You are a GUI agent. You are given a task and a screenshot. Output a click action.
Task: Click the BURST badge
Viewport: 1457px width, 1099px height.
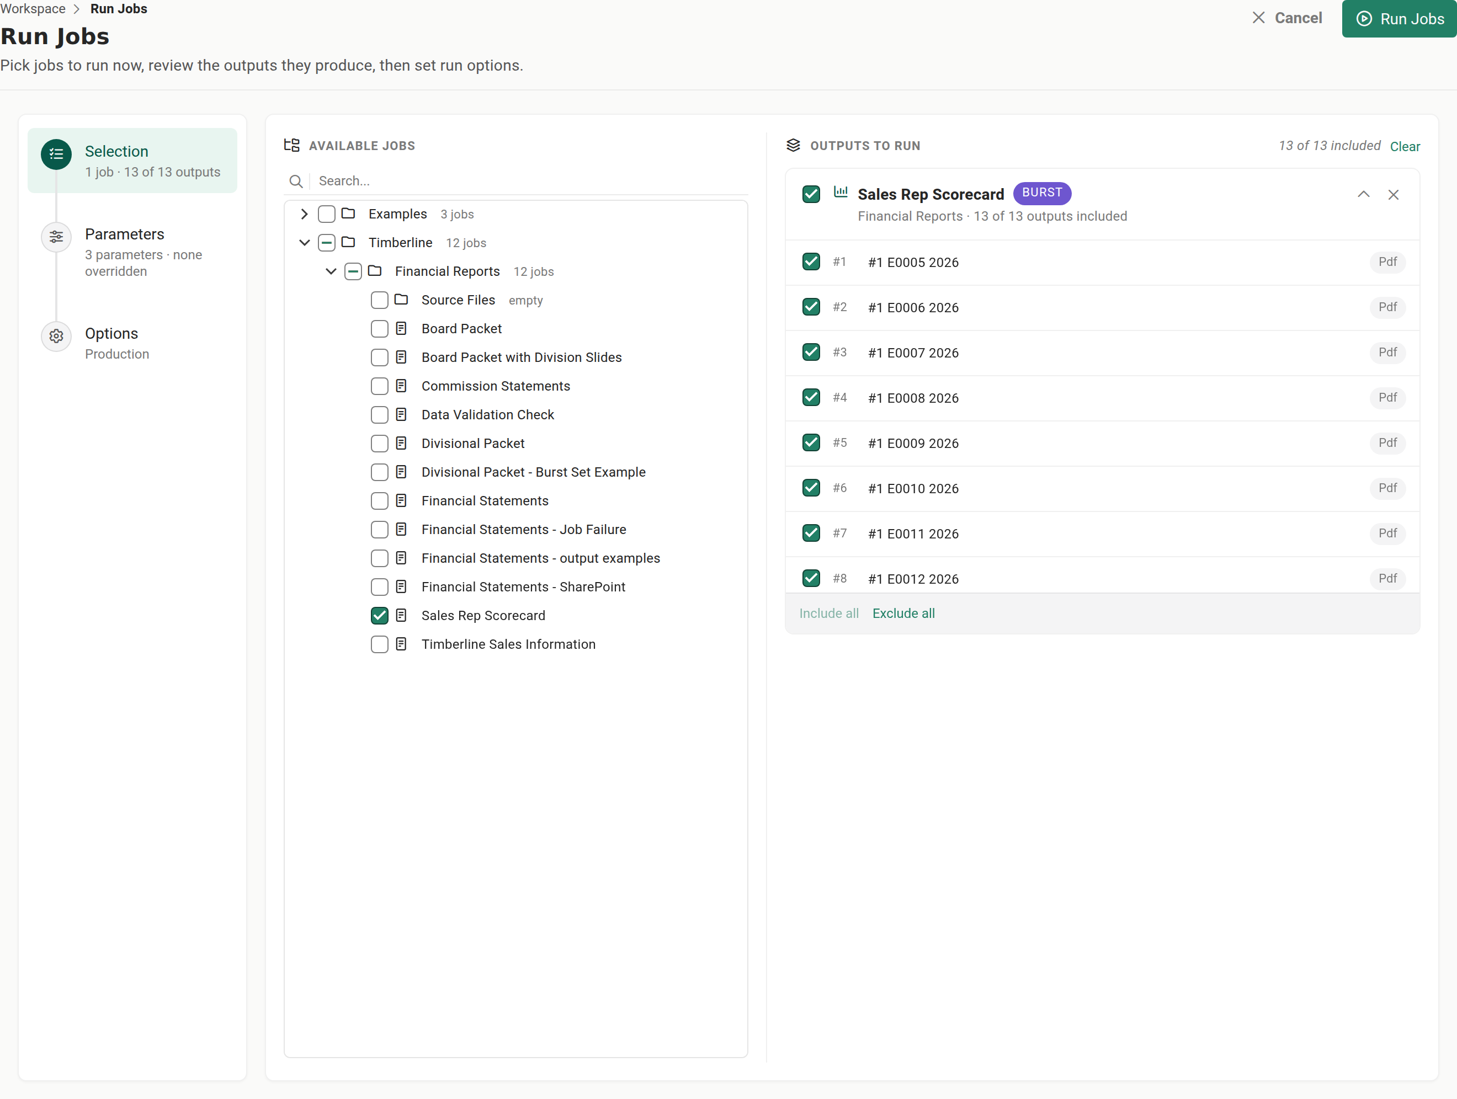coord(1042,193)
